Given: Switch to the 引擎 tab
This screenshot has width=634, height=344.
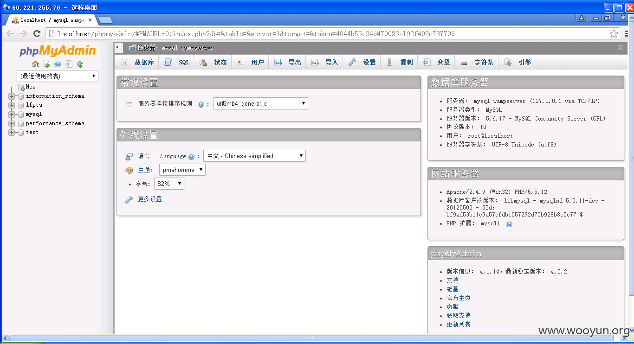Looking at the screenshot, I should click(517, 62).
